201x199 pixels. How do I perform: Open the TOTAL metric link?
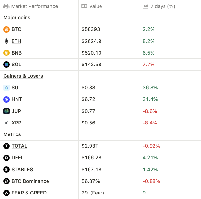coord(19,146)
